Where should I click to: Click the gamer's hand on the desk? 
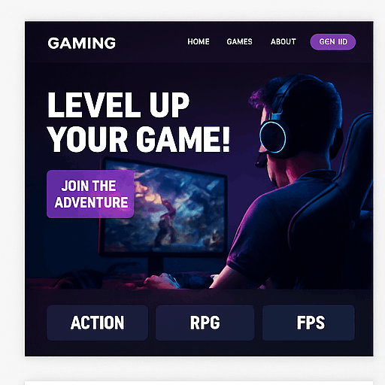[x=162, y=281]
